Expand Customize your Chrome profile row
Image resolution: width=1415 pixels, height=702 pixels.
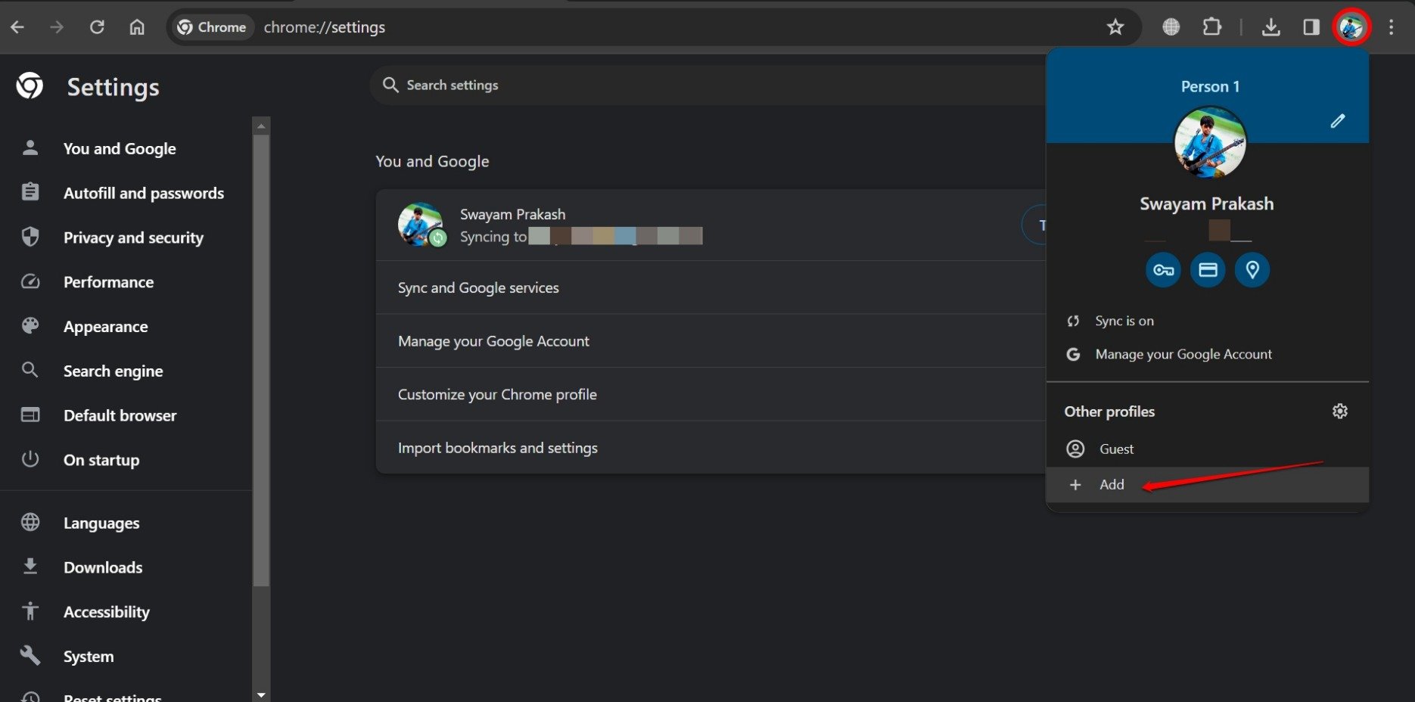[x=497, y=394]
